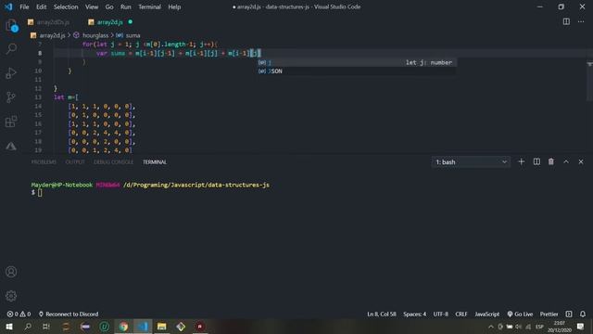The image size is (593, 334).
Task: Open the Selection menu
Action: coord(66,6)
